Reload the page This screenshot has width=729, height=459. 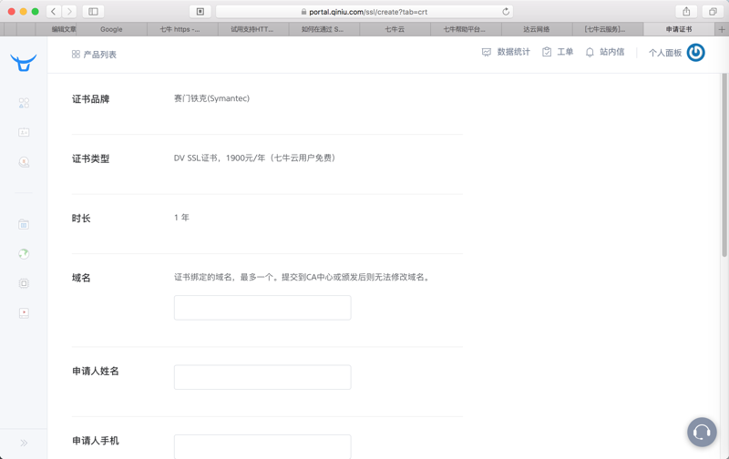(506, 12)
